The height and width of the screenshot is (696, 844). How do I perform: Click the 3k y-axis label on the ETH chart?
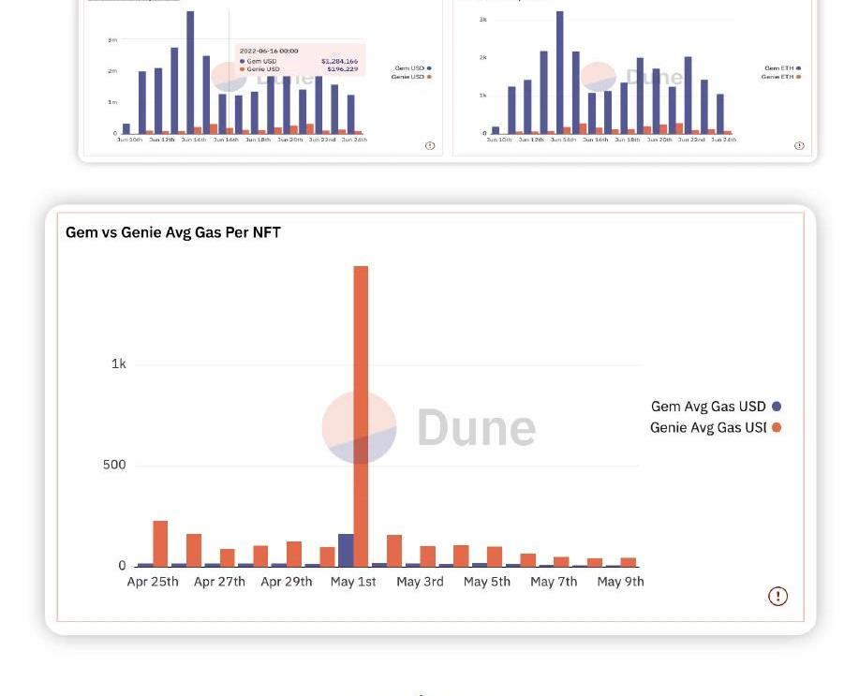482,20
